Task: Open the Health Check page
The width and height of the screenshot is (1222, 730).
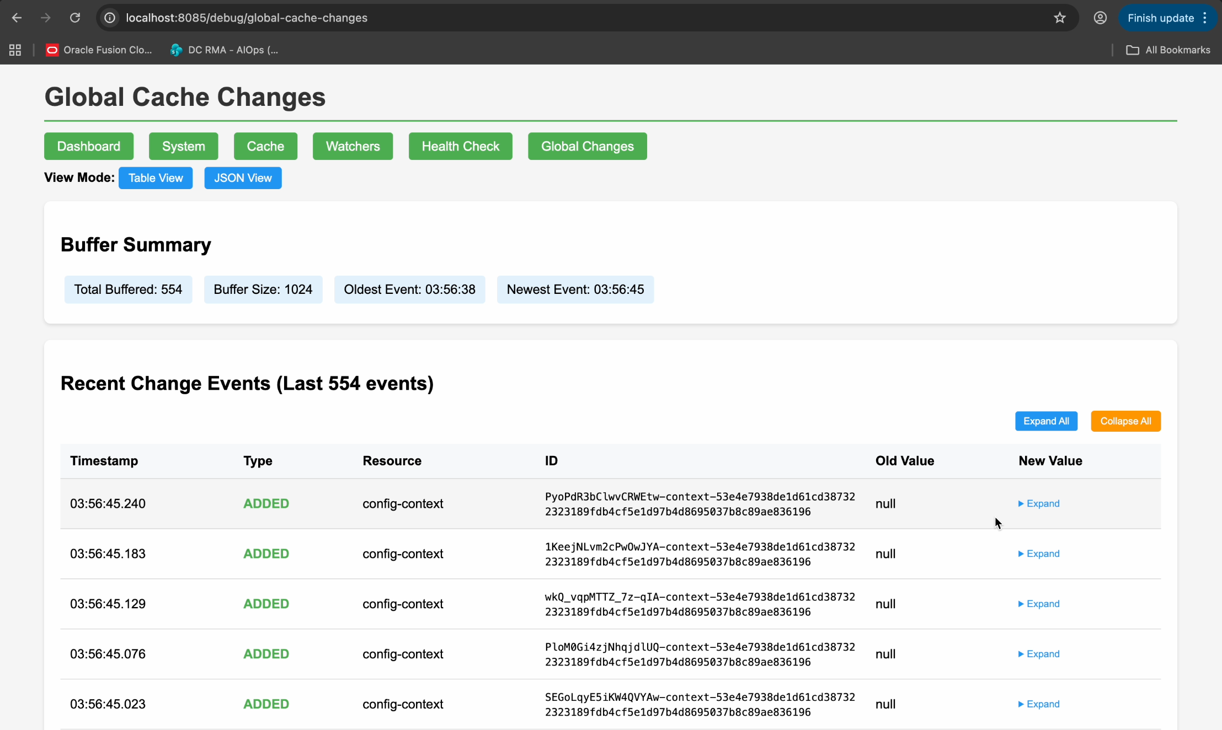Action: tap(460, 146)
